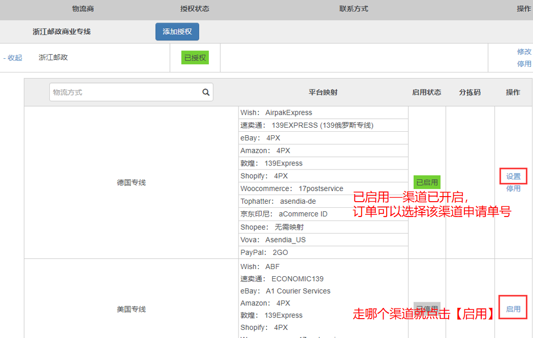Select Shopee: 无需映射 mapping row

coord(323,227)
